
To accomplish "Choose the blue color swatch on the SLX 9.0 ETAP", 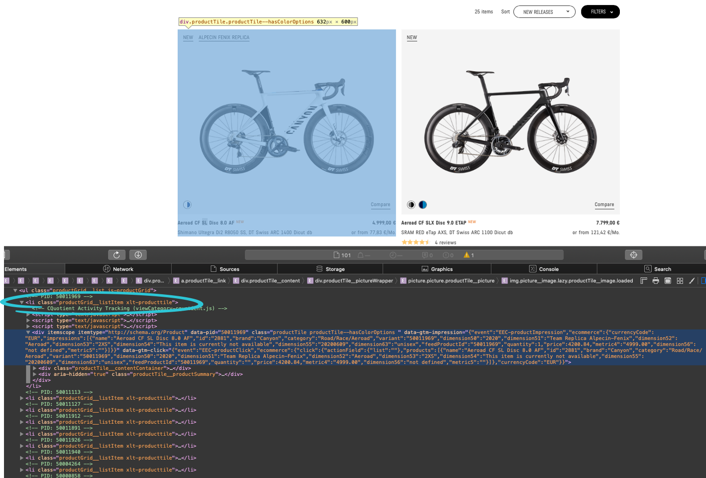I will click(423, 205).
